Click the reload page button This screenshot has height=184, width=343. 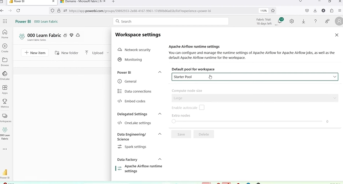[x=18, y=11]
